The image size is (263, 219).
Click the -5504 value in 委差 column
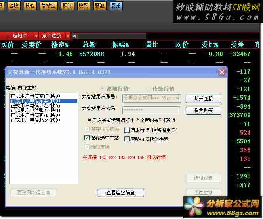coord(242,141)
